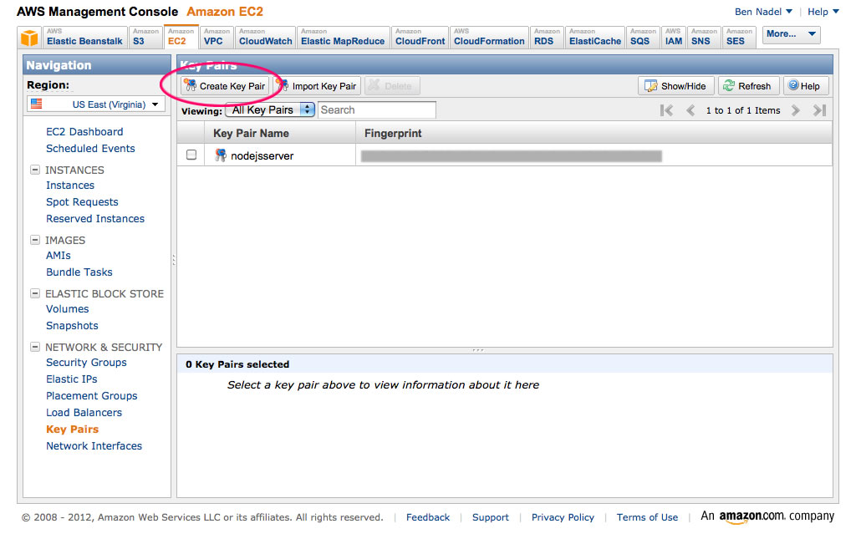
Task: Click the US flag icon in Region selector
Action: coord(37,104)
